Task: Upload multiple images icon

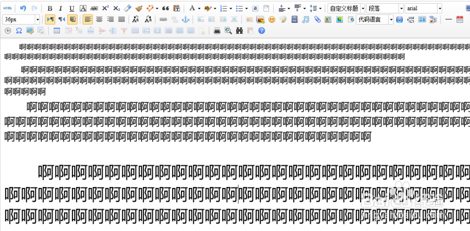Action: point(260,19)
